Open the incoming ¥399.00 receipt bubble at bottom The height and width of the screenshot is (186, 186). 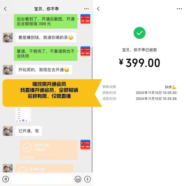tap(45, 168)
